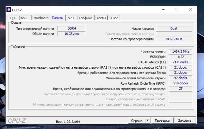This screenshot has width=204, height=129.
Task: Click the tRFC 514 clocks value
Action: (x=181, y=83)
